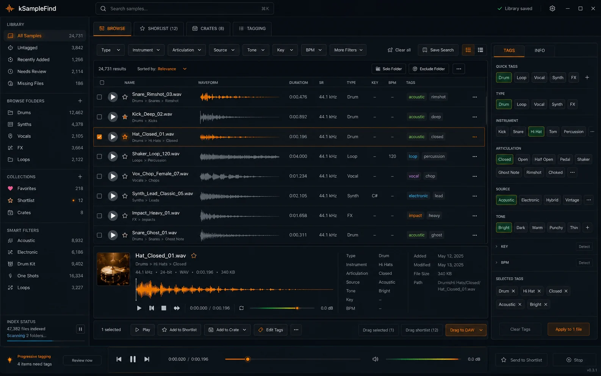This screenshot has width=601, height=376.
Task: Check the Snare_Ghost_01.wav checkbox
Action: tap(99, 235)
